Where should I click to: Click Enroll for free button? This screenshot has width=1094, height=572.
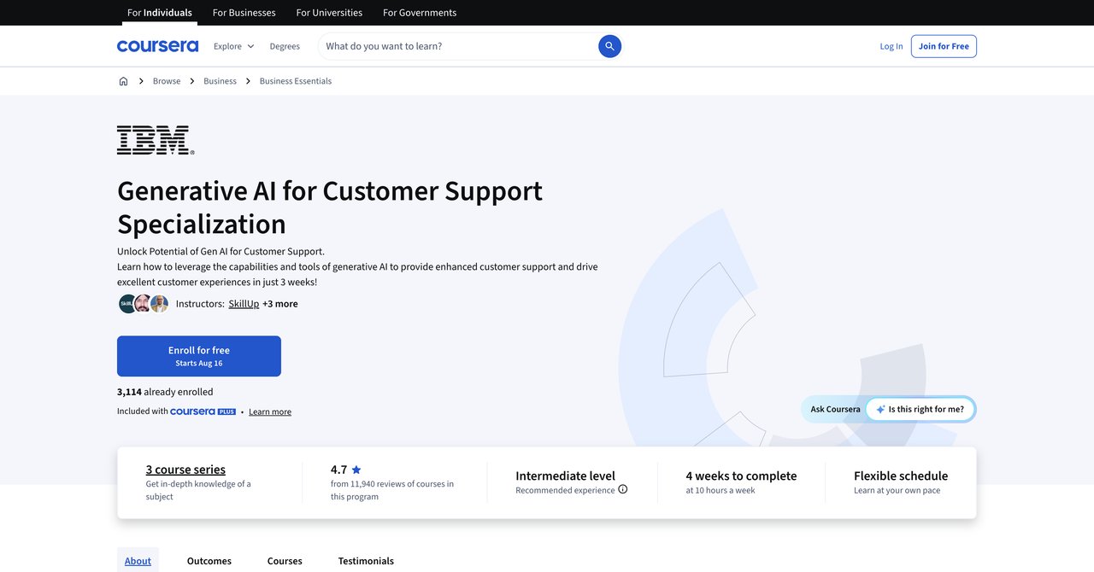pos(199,356)
